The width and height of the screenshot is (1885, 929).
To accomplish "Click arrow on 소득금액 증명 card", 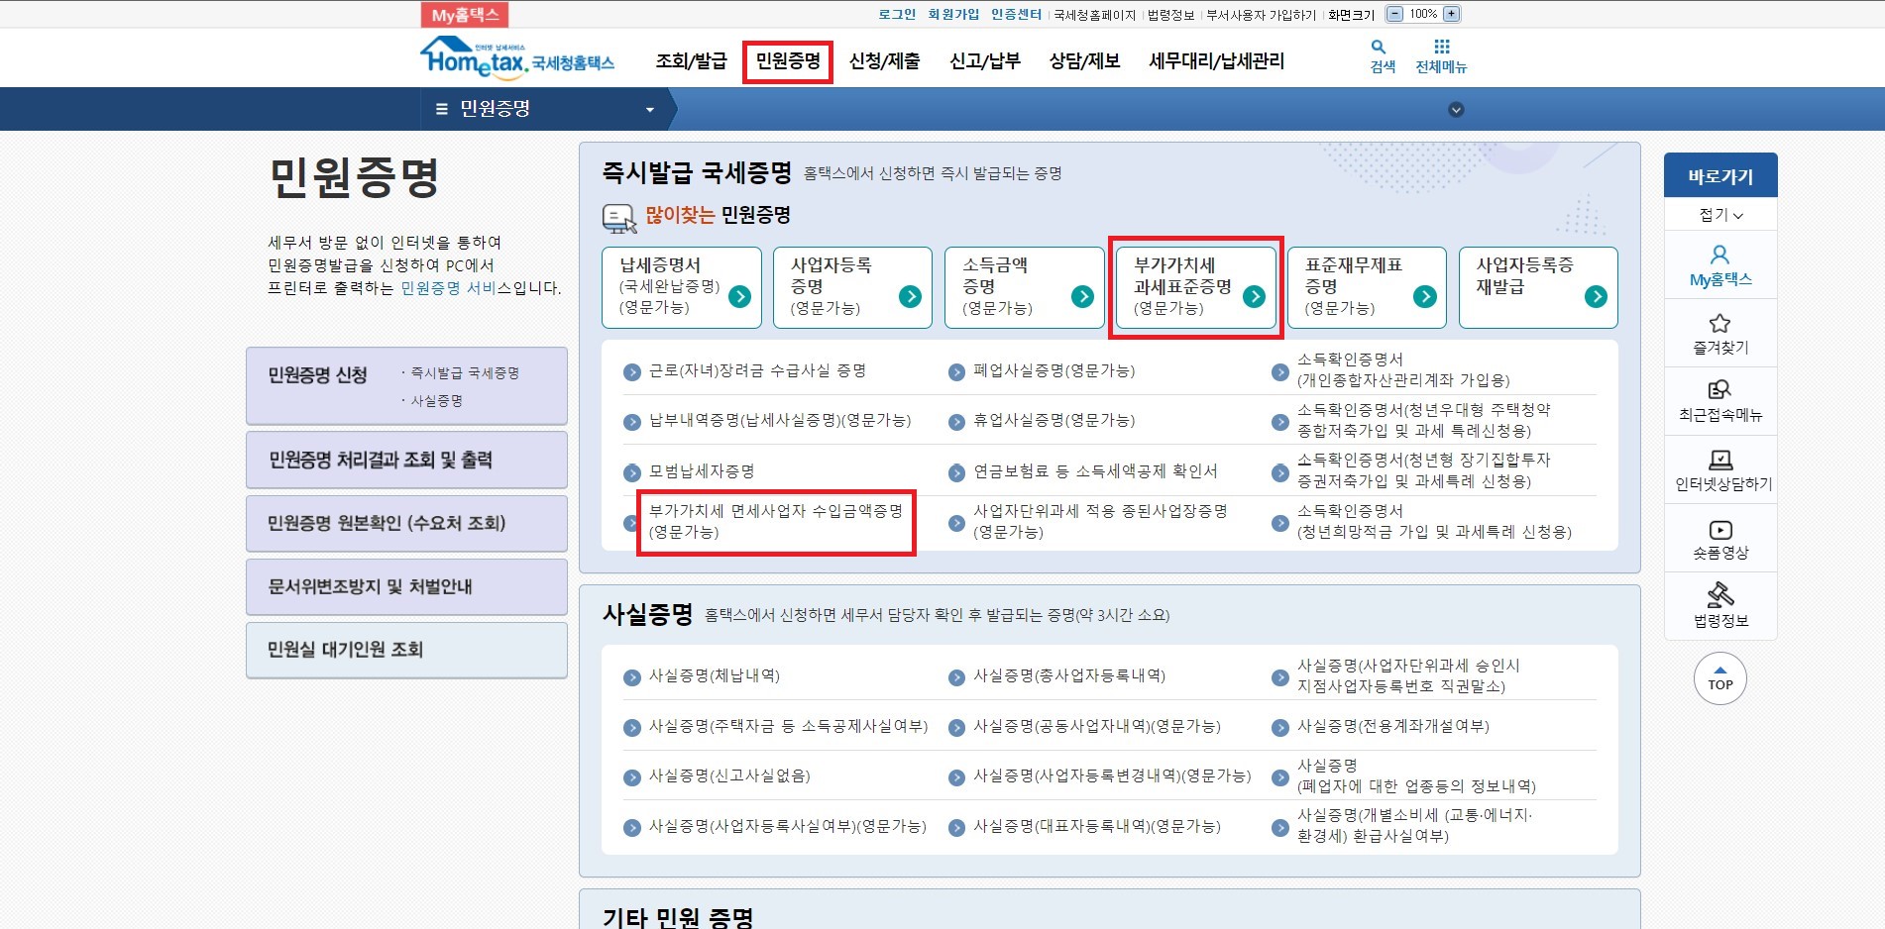I will 1082,296.
